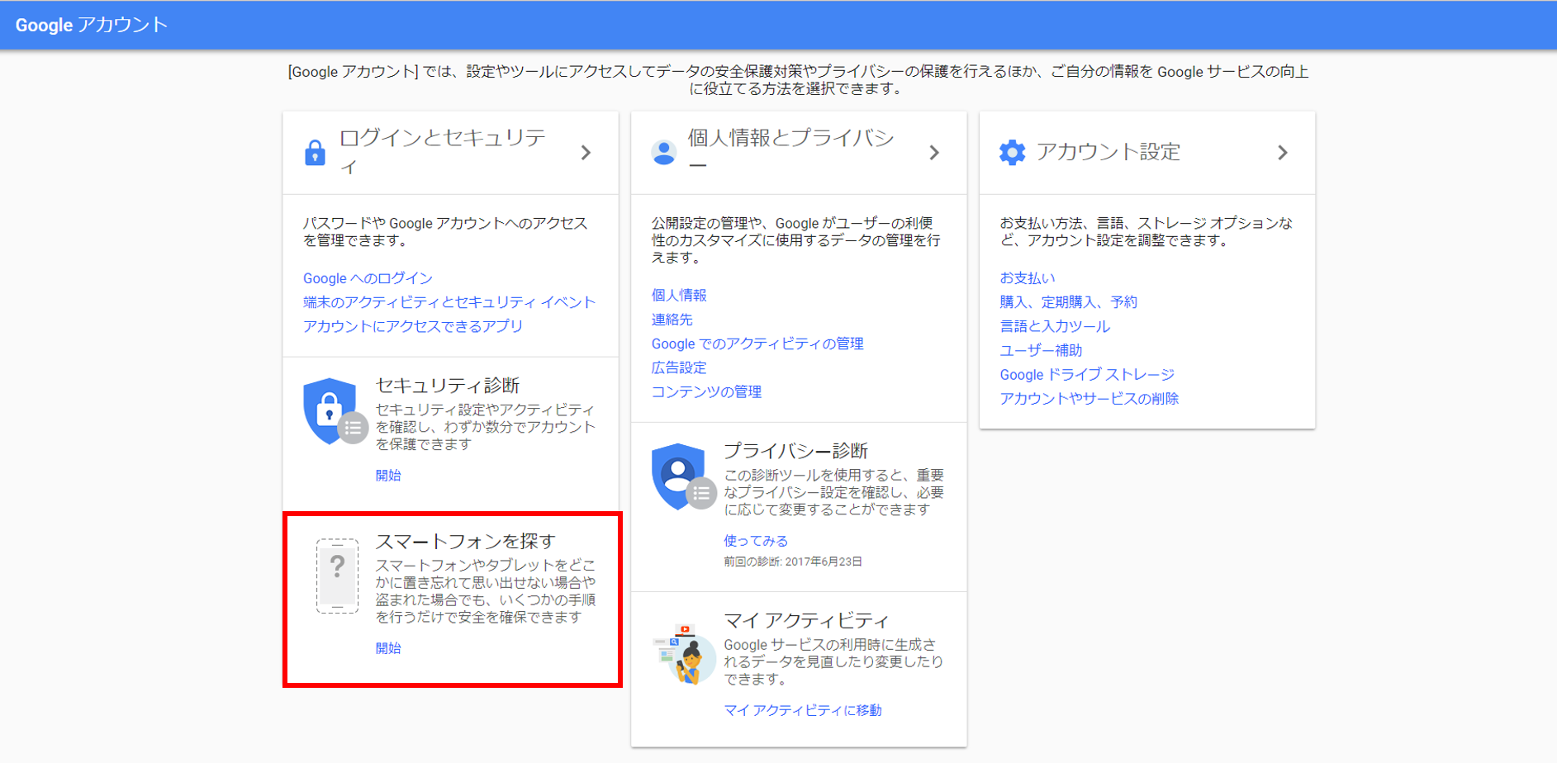Click the スマートフォンを探す title

click(466, 541)
